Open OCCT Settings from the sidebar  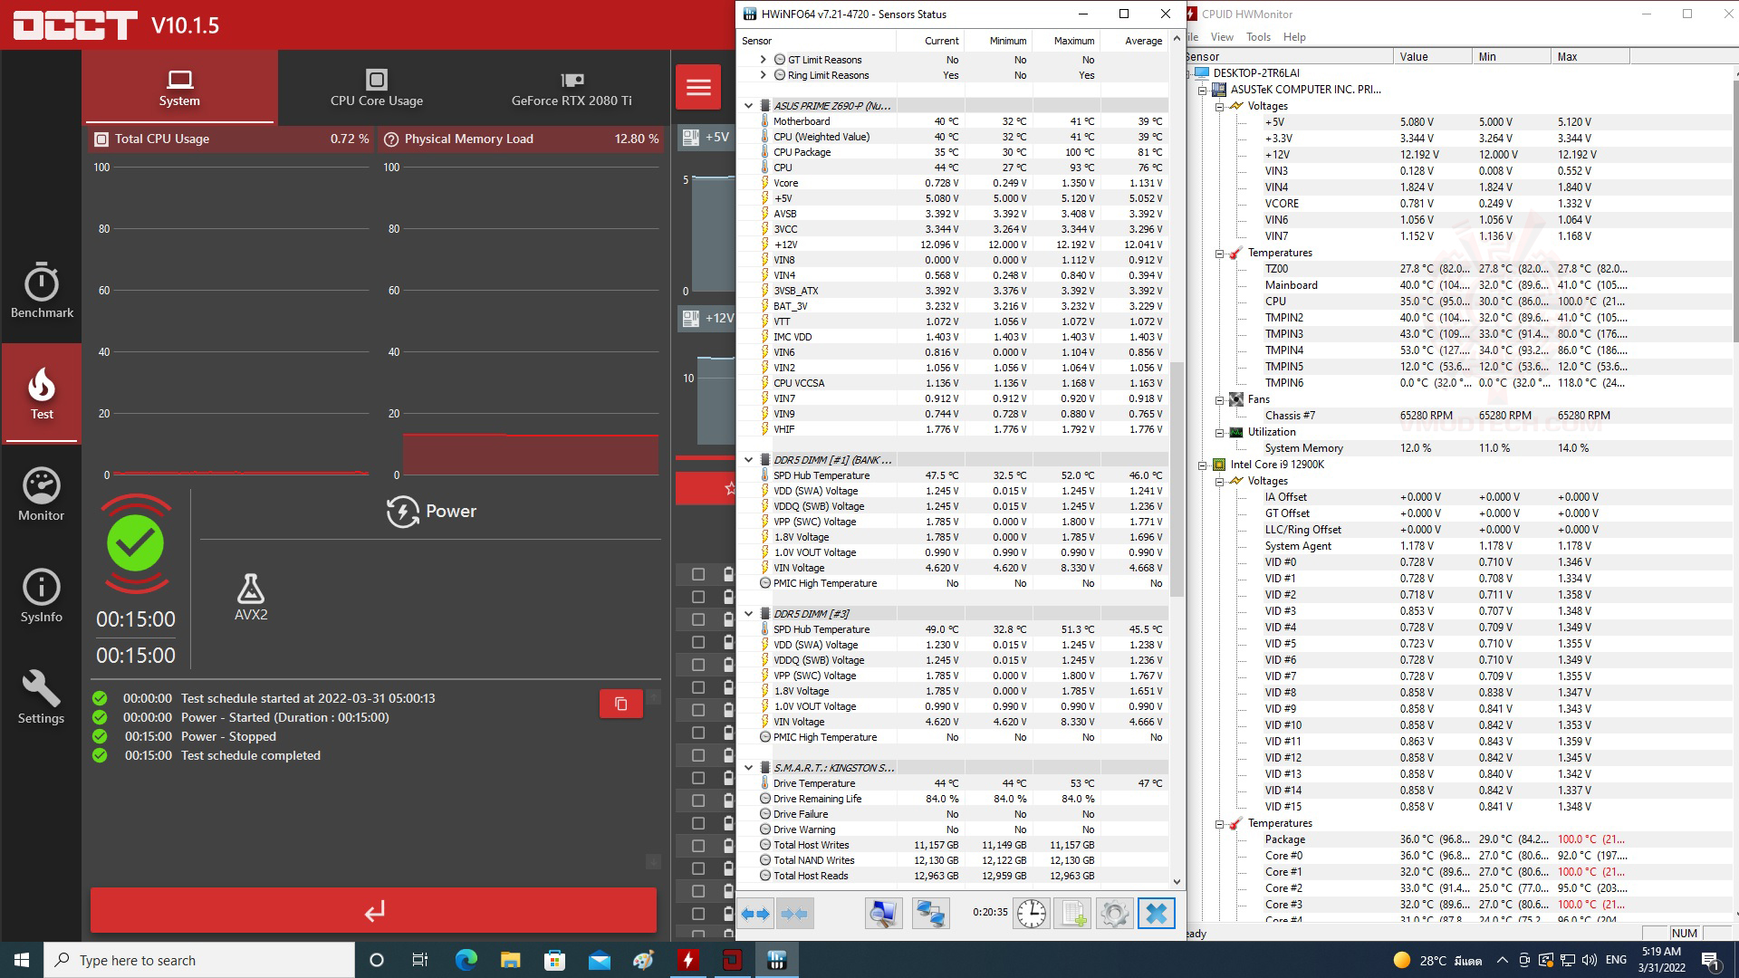(x=42, y=697)
